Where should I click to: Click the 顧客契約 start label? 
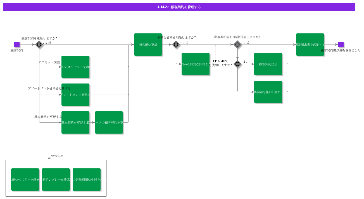click(17, 50)
